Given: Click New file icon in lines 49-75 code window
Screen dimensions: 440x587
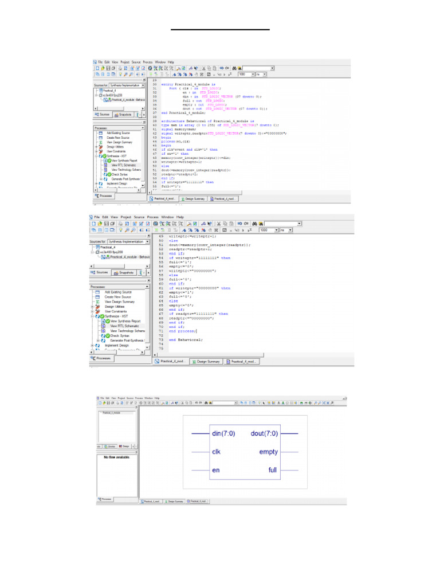Looking at the screenshot, I should point(93,224).
